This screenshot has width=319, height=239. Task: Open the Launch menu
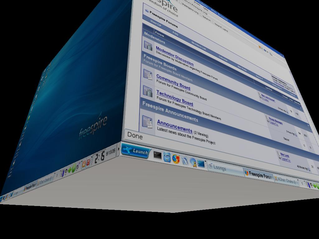pos(136,151)
